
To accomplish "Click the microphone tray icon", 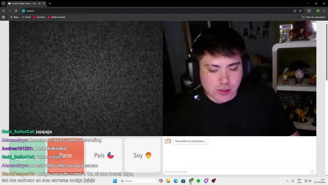I will pos(293,181).
